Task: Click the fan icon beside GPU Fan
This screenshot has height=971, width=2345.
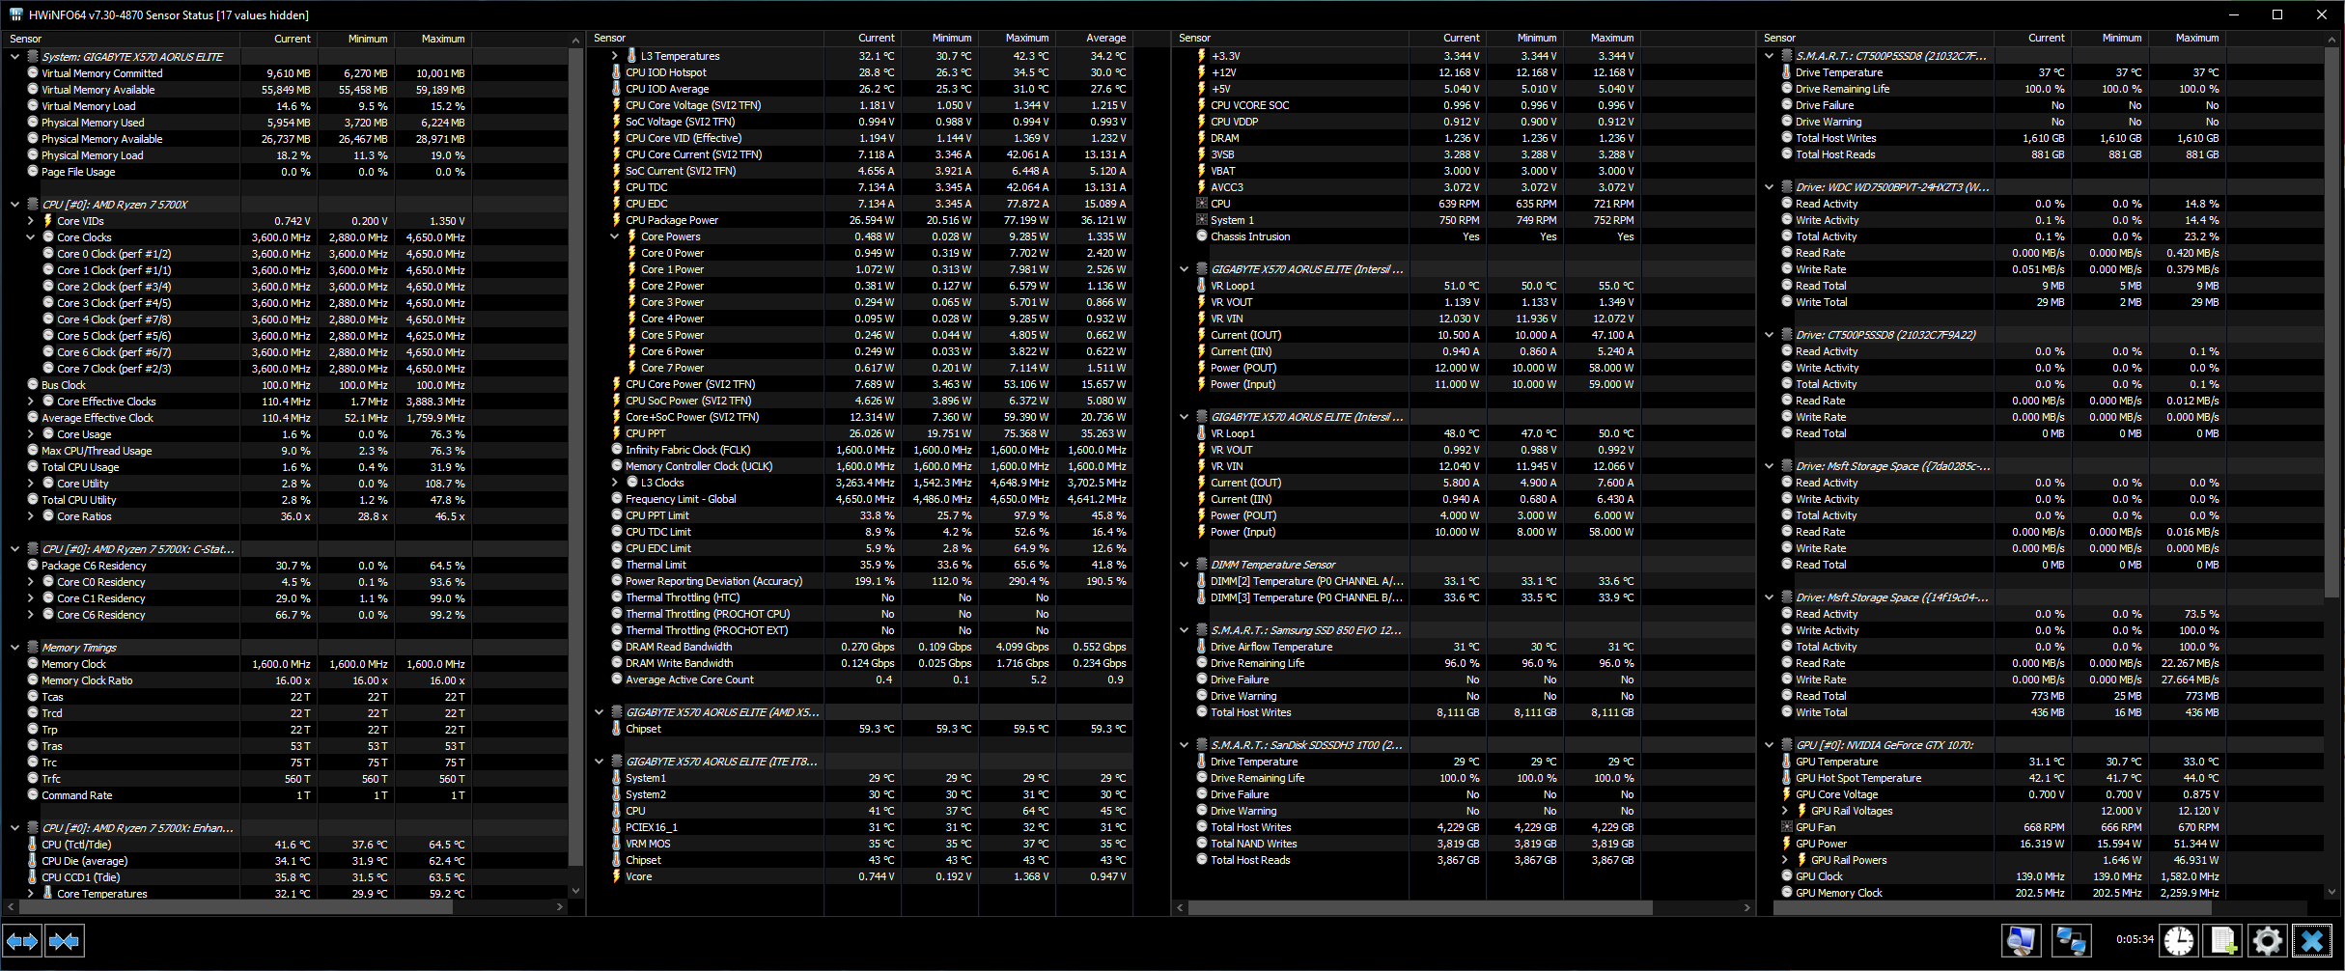Action: point(1787,827)
